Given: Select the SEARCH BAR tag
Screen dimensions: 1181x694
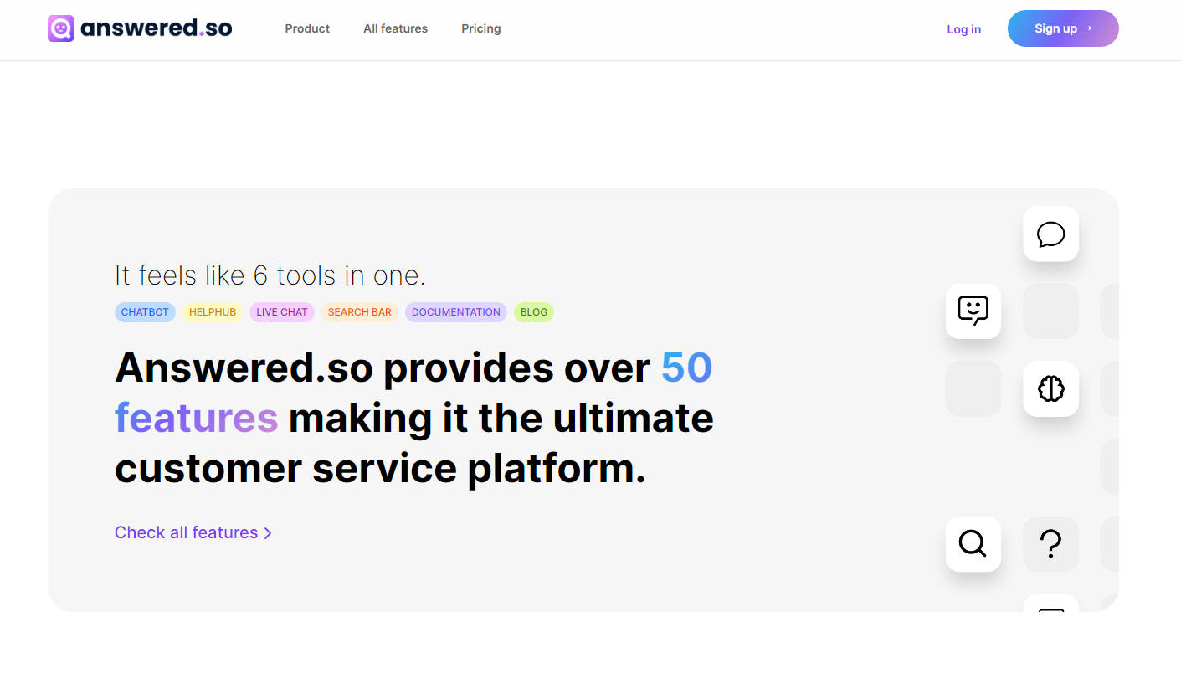Looking at the screenshot, I should pyautogui.click(x=360, y=312).
